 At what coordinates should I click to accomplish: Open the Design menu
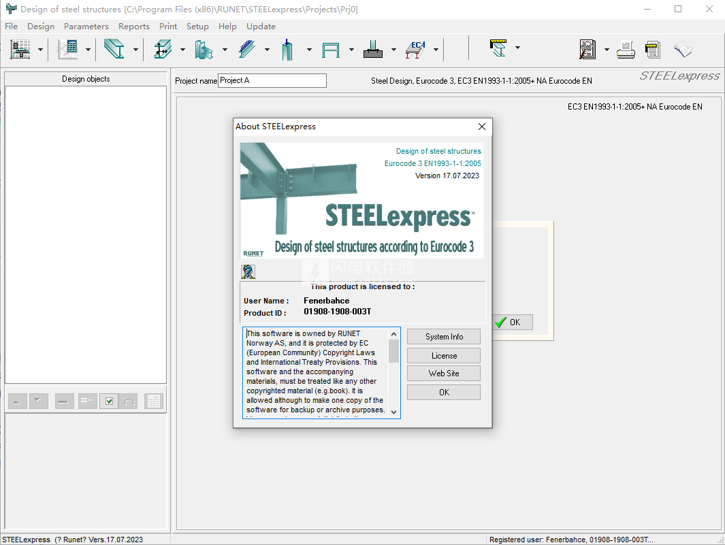[x=41, y=27]
